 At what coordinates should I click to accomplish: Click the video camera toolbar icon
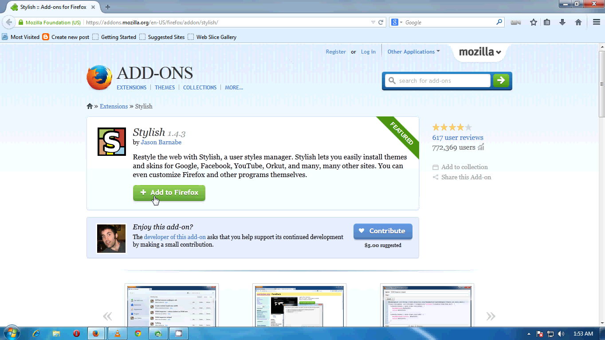click(x=515, y=22)
